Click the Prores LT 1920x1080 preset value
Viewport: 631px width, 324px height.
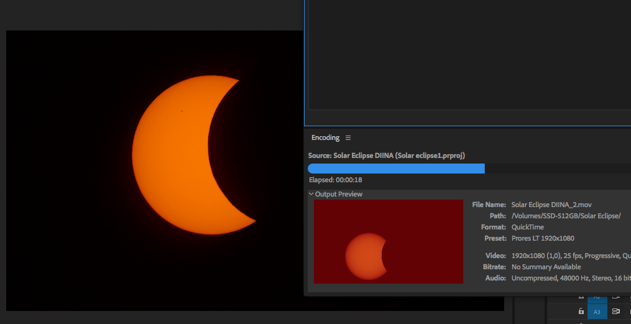[x=543, y=238]
